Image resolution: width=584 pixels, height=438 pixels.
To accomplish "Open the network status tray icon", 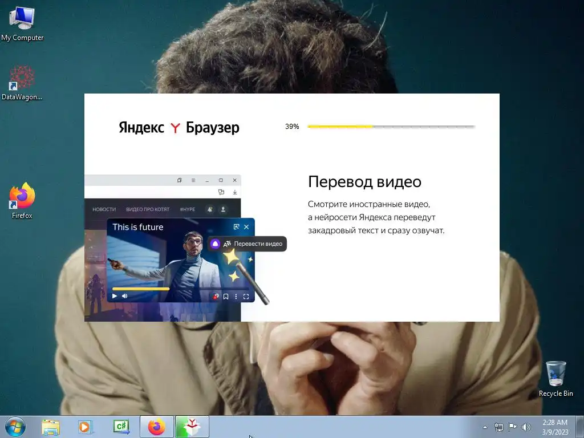I will [x=498, y=427].
